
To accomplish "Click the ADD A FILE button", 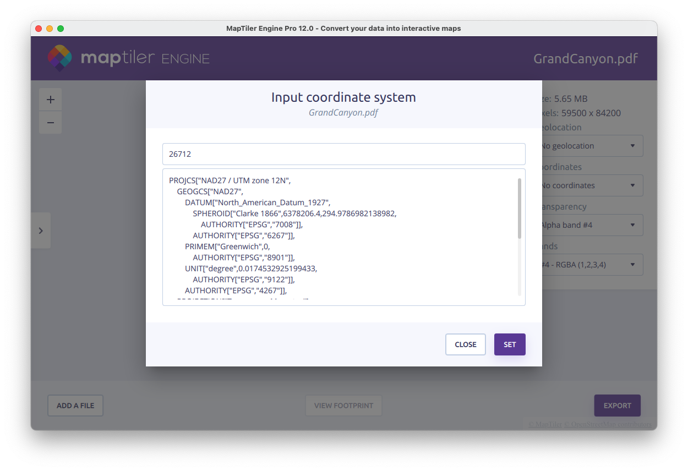I will pos(75,406).
